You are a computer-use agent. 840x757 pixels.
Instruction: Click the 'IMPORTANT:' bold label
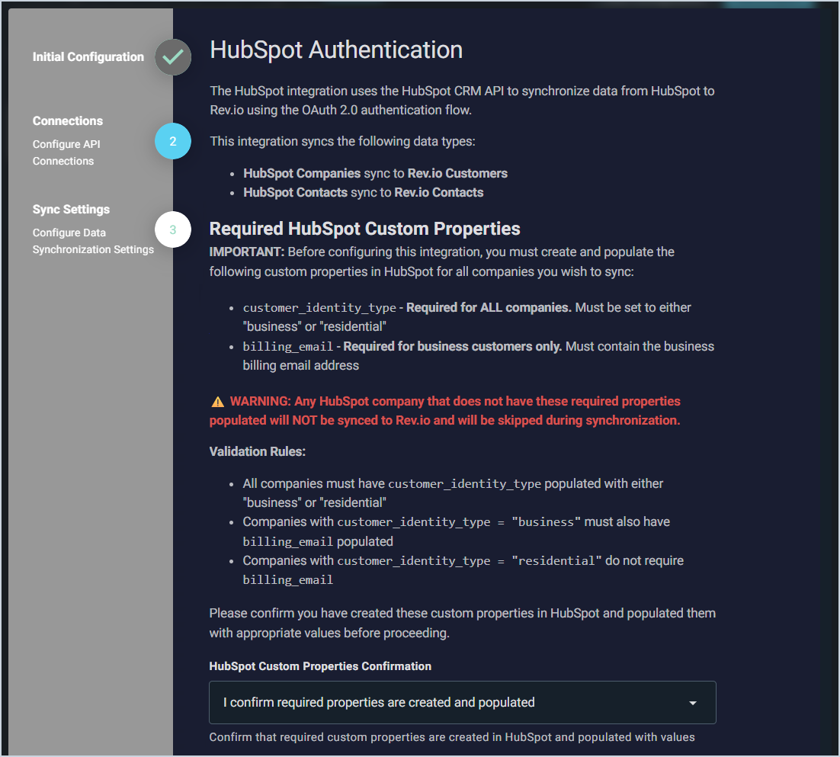247,252
